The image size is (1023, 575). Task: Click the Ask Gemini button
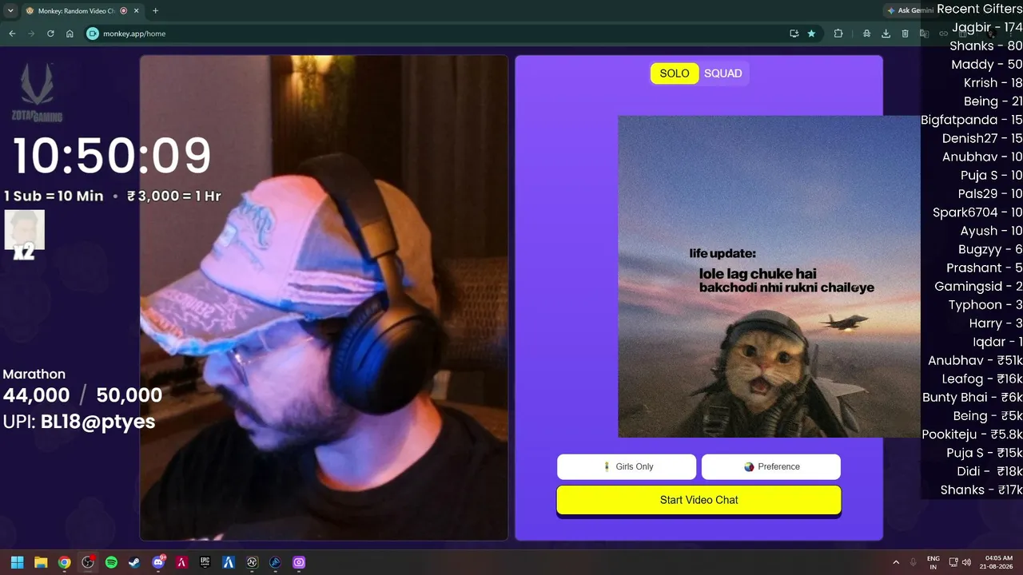[910, 10]
